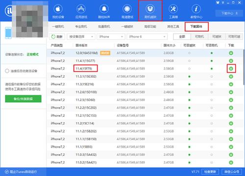Download firmware 11.3.1(15E302)
245x176 pixels.
(231, 76)
